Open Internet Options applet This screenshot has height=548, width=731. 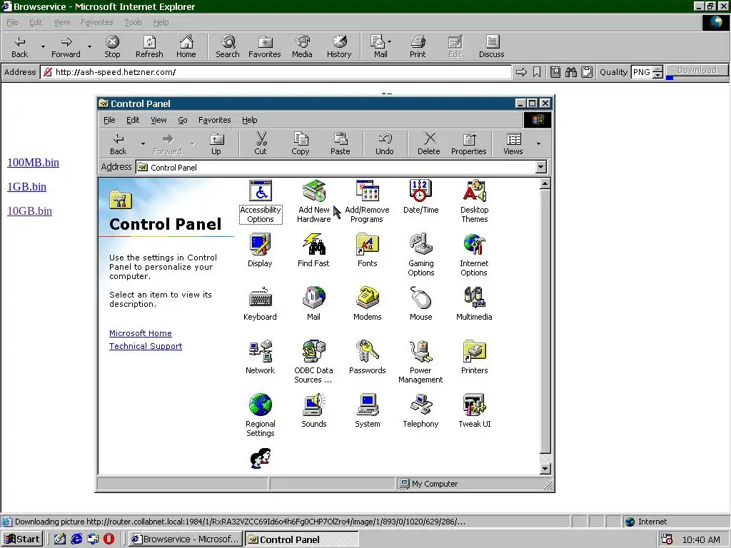[x=474, y=255]
